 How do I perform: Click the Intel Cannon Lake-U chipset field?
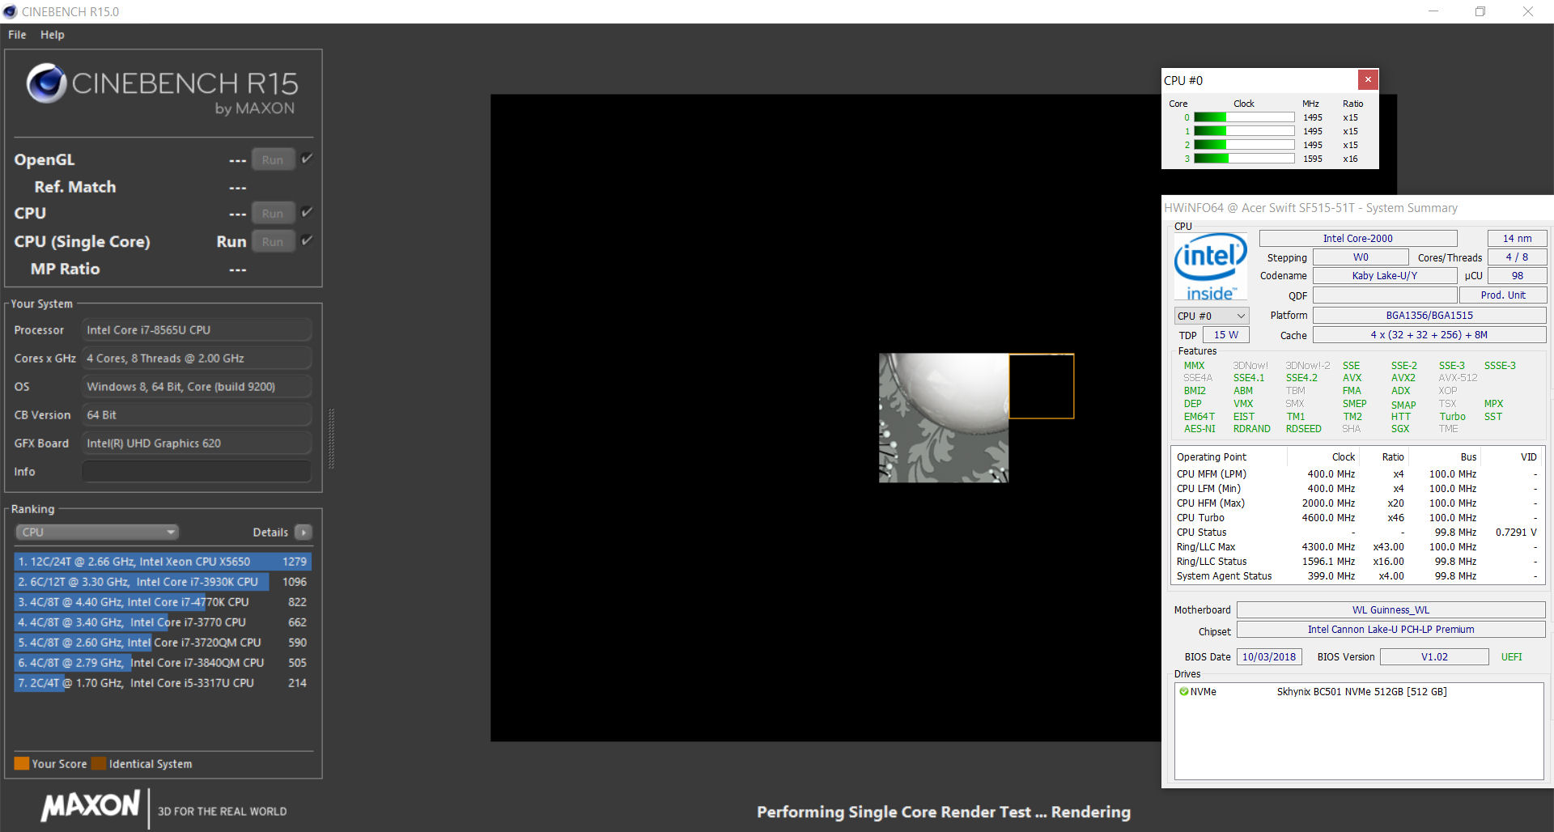1391,629
